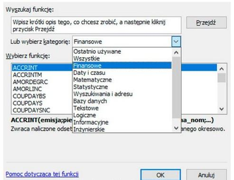This screenshot has height=180, width=234.
Task: Select the COUPDAYSNC function
Action: (x=42, y=110)
